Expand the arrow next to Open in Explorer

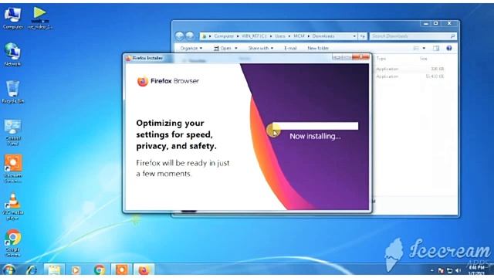[236, 48]
